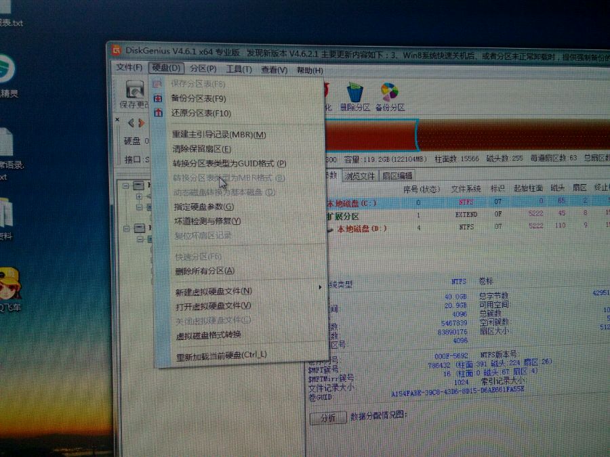Open the 帮助(H) menu
This screenshot has width=610, height=457.
coord(310,70)
